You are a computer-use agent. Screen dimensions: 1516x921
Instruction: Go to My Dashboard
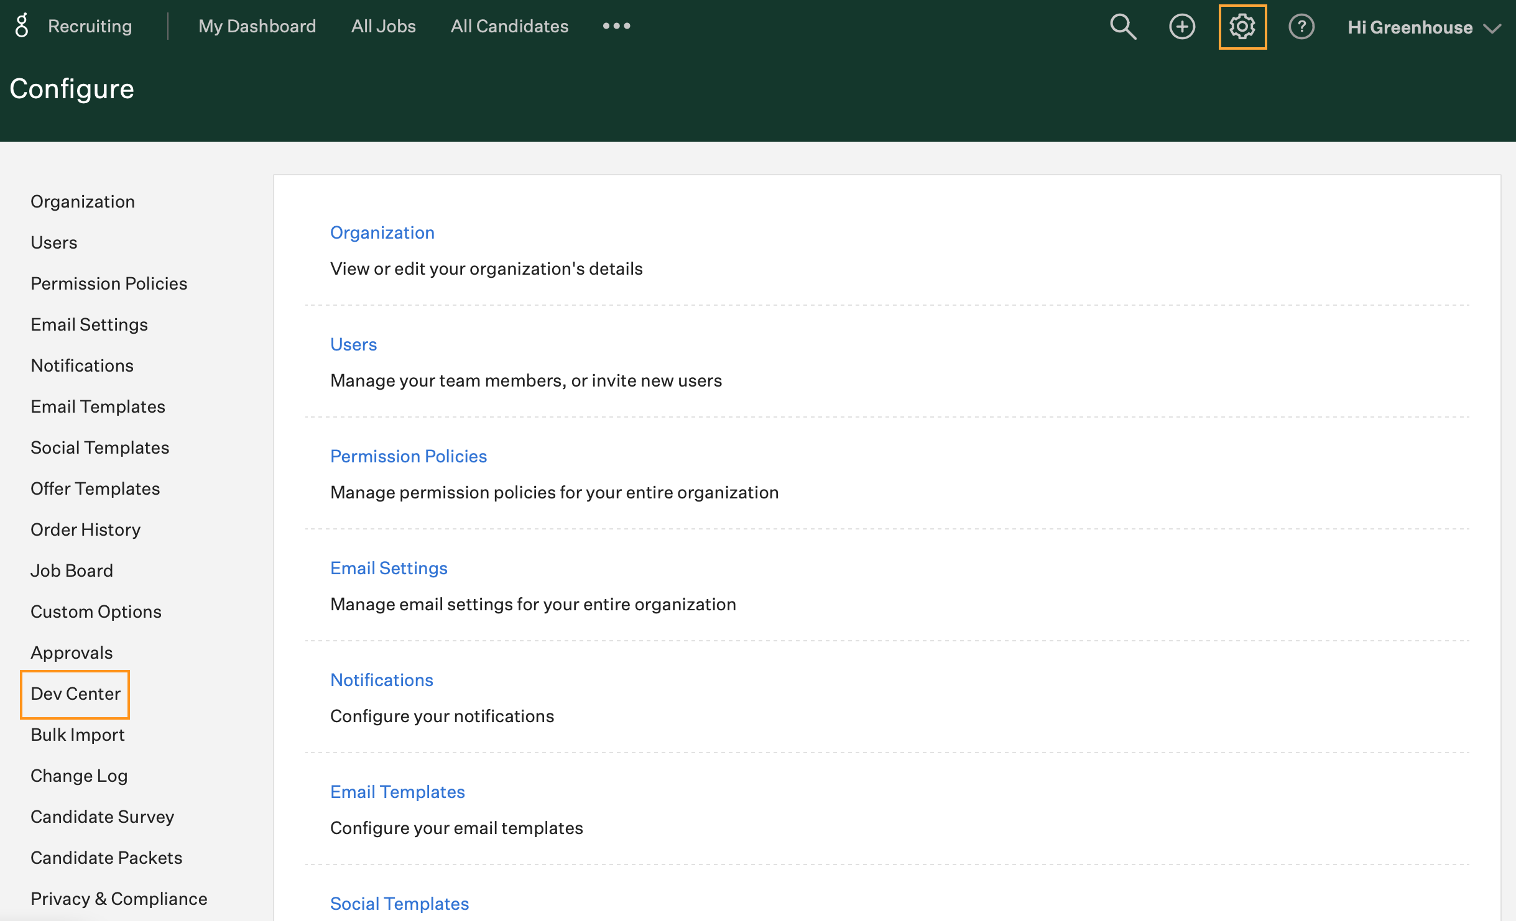coord(257,26)
